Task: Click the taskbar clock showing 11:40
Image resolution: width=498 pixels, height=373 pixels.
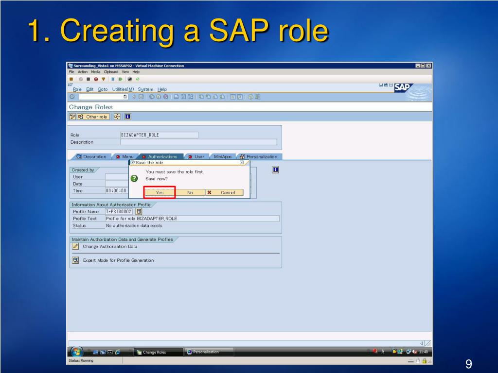Action: click(x=424, y=352)
